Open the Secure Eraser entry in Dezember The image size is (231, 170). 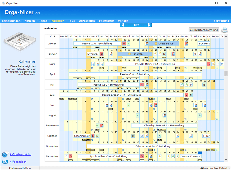pyautogui.click(x=191, y=156)
